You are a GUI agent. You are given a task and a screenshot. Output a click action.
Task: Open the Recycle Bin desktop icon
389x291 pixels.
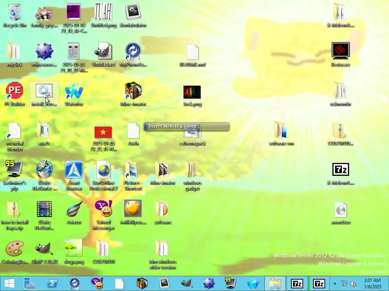coord(15,15)
